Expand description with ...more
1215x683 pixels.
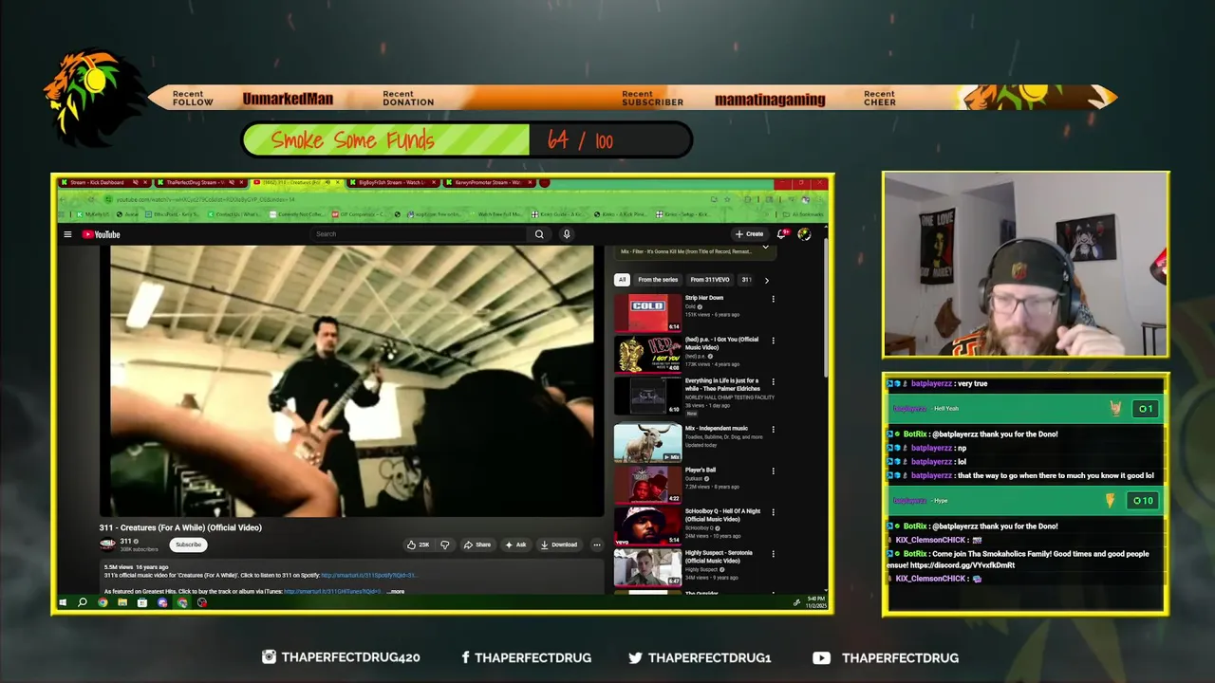pyautogui.click(x=396, y=591)
